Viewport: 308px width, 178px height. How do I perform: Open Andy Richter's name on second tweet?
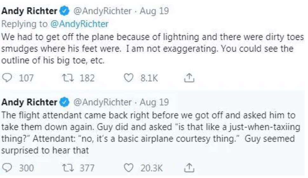29,102
